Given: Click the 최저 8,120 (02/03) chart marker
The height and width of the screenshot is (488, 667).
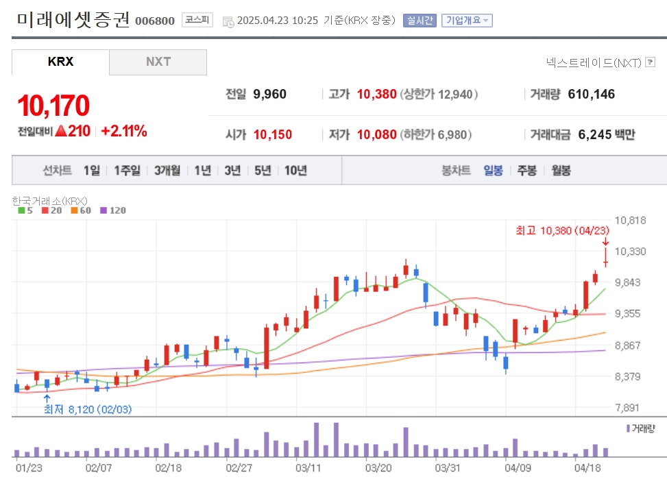Looking at the screenshot, I should 88,409.
